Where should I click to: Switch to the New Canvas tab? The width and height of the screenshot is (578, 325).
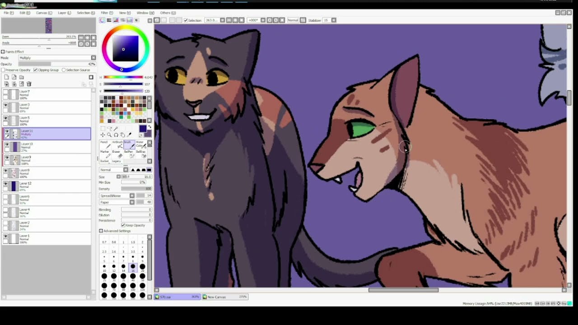click(x=224, y=297)
